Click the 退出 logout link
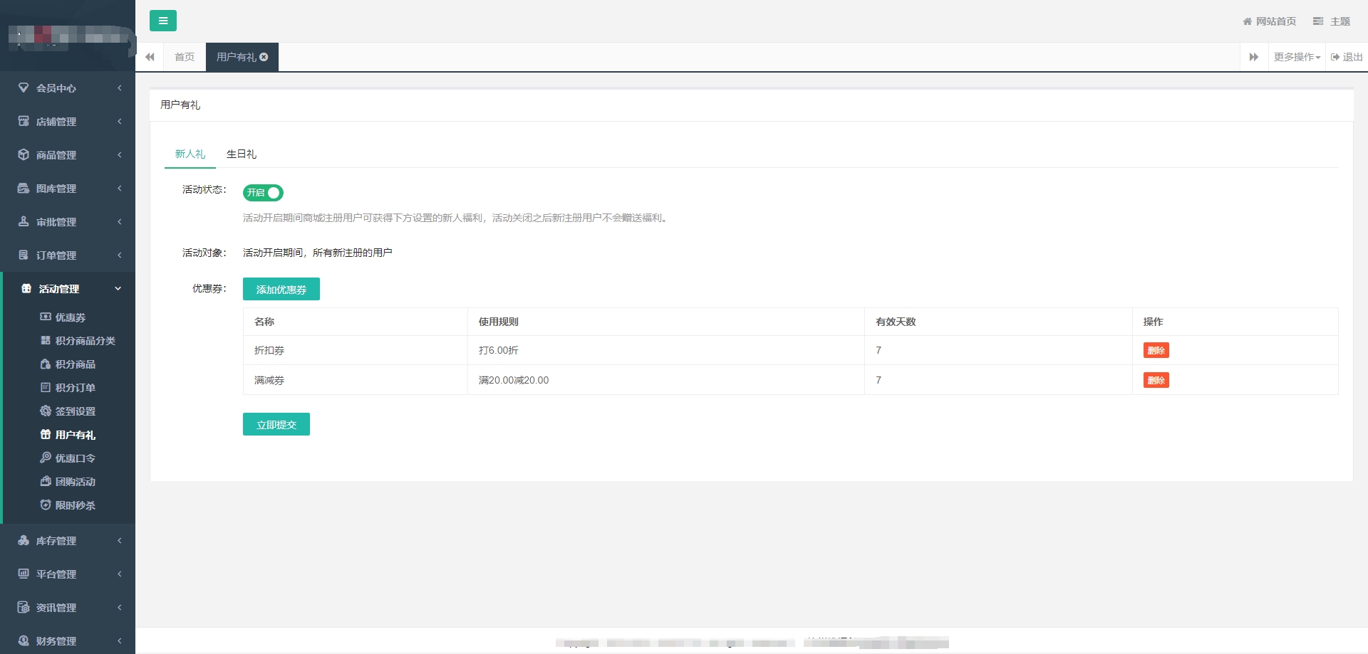 (1347, 57)
